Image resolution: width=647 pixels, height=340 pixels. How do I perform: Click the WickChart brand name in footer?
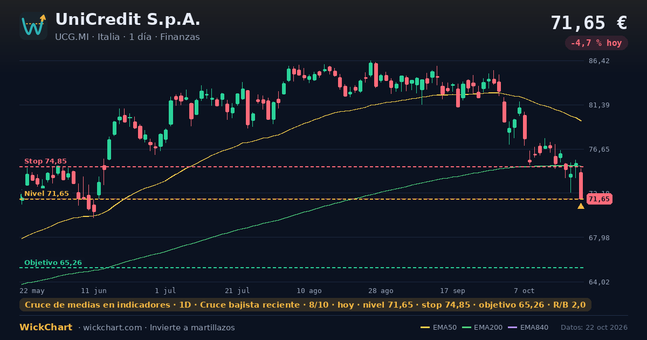pyautogui.click(x=46, y=328)
